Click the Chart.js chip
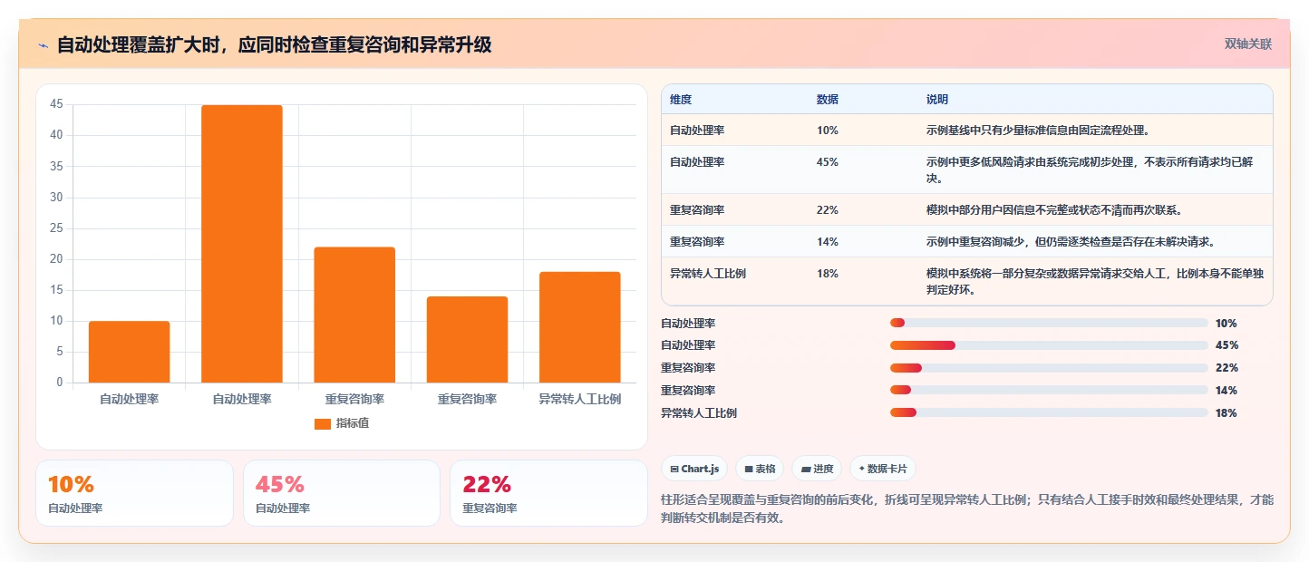This screenshot has width=1309, height=562. [694, 469]
